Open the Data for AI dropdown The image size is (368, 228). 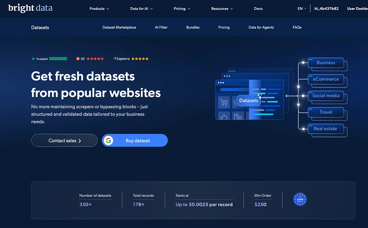(141, 9)
